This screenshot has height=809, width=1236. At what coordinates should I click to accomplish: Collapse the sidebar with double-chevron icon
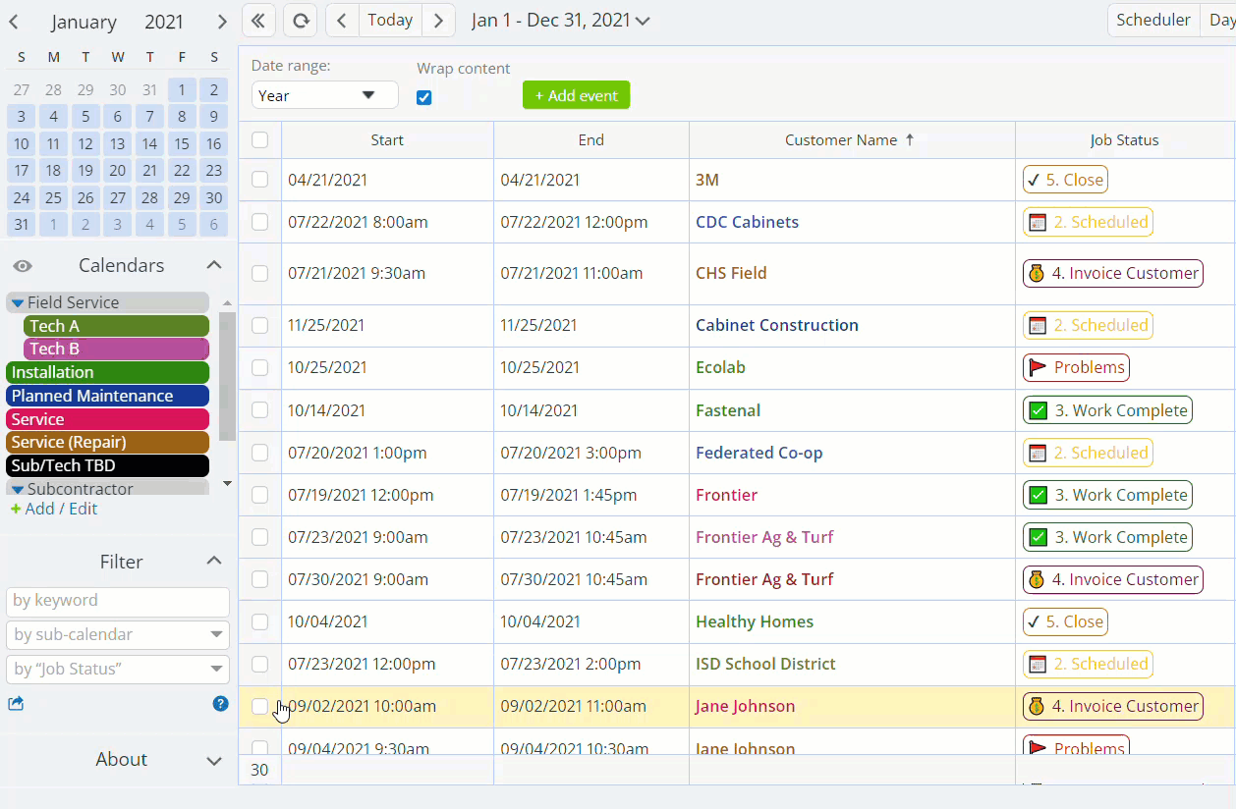[x=258, y=21]
